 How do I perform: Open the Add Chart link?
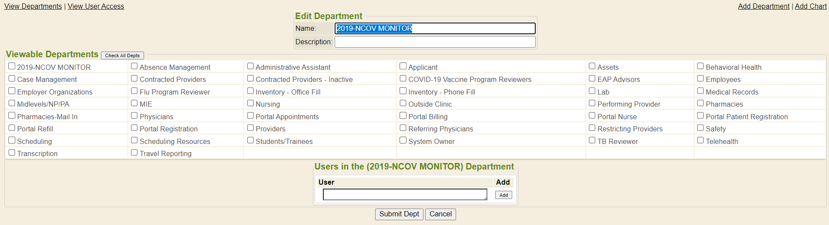(811, 6)
